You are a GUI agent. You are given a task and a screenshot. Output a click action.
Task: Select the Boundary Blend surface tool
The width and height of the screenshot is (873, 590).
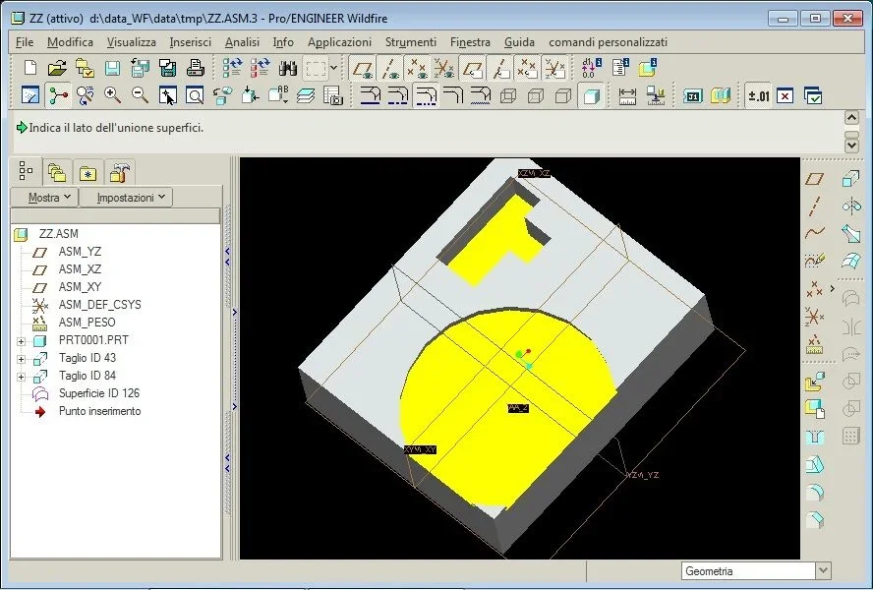click(850, 260)
